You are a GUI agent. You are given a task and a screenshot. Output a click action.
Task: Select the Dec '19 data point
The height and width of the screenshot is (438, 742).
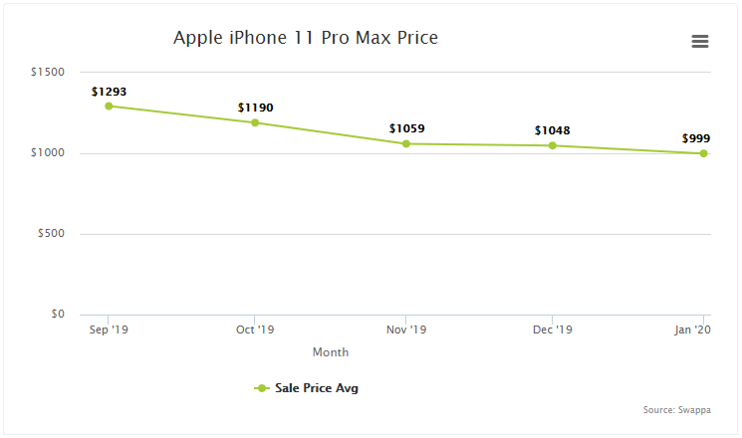tap(552, 145)
